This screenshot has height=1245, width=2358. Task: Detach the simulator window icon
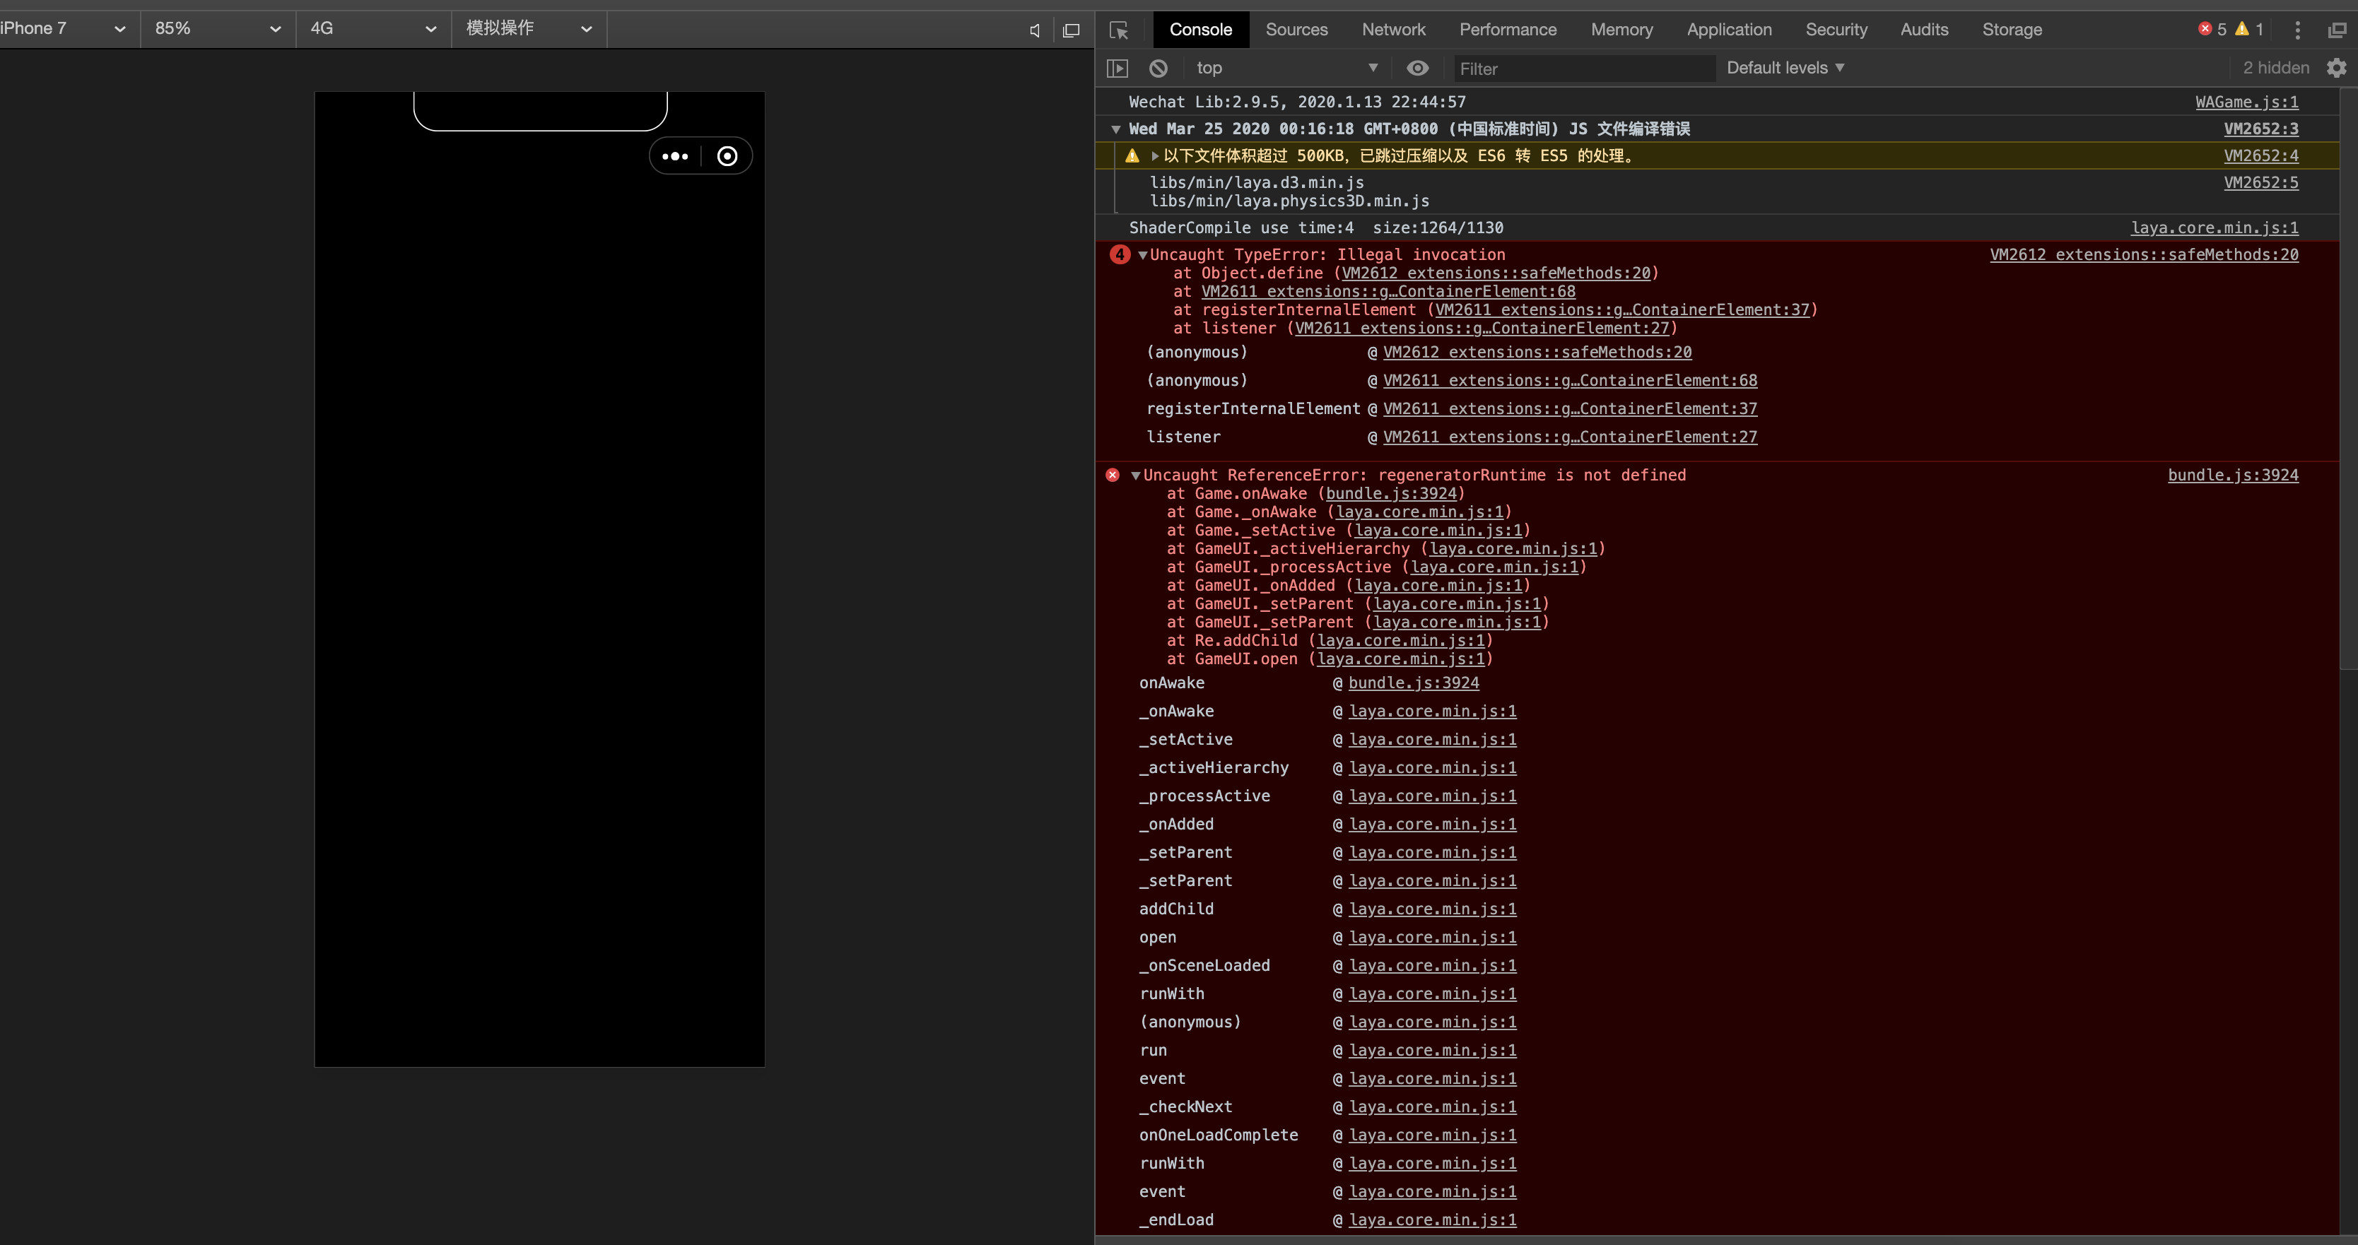coord(1071,30)
